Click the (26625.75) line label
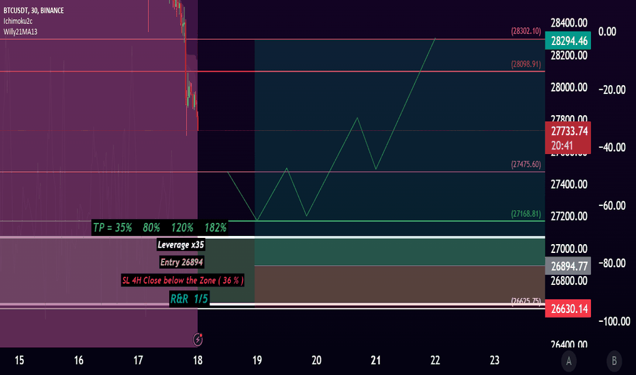 [525, 301]
